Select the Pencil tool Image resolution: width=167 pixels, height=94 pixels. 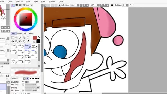[15, 46]
